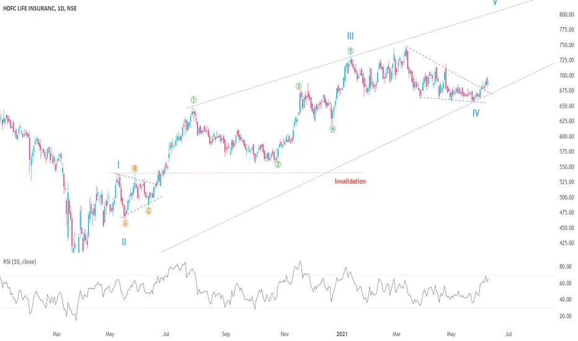The height and width of the screenshot is (341, 578).
Task: Select orange circled B marker
Action: [135, 169]
